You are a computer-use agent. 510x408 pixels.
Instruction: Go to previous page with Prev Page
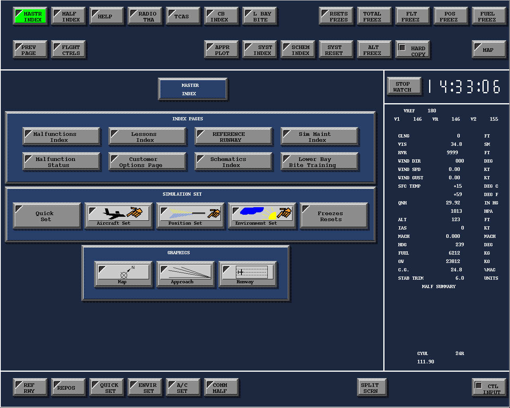tap(30, 50)
